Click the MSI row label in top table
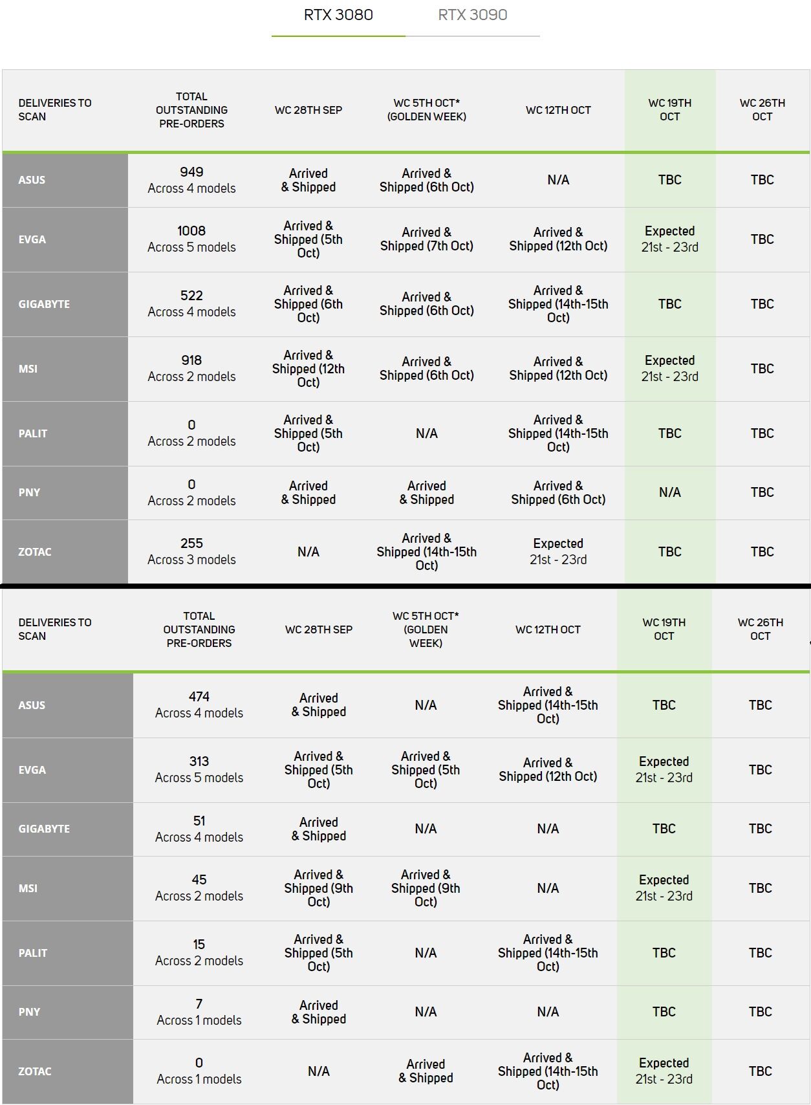This screenshot has width=811, height=1105. pos(65,369)
